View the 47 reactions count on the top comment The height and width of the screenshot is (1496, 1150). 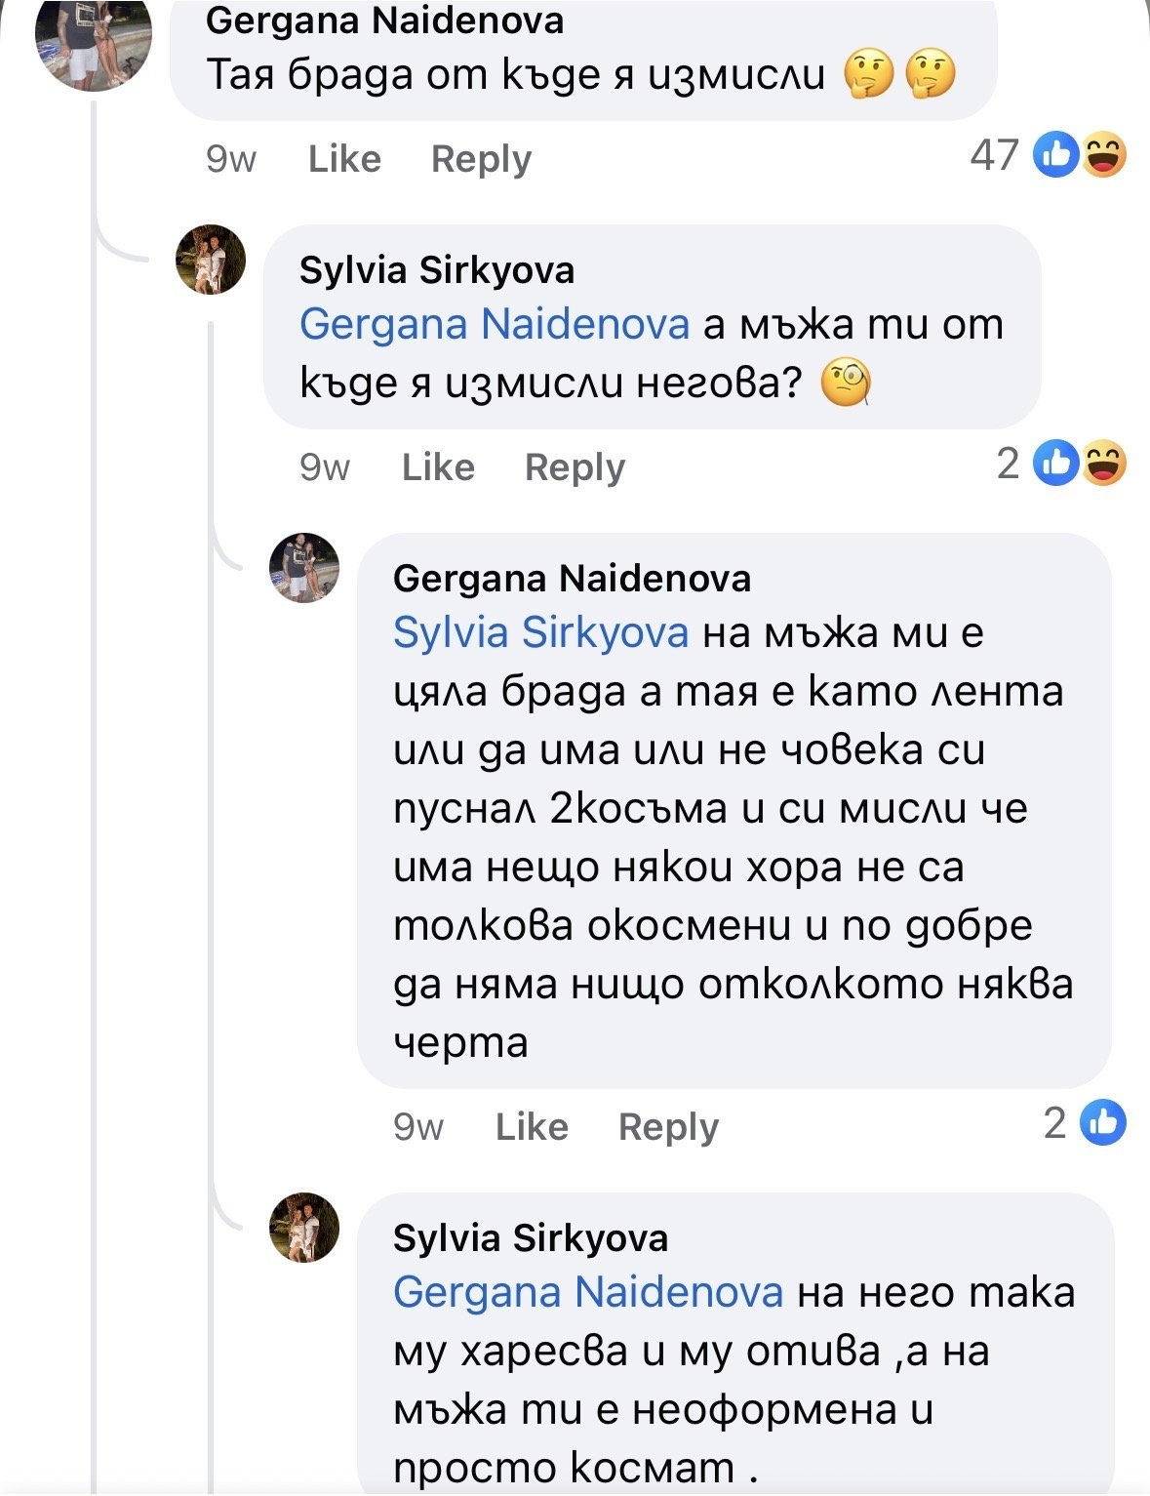[995, 155]
